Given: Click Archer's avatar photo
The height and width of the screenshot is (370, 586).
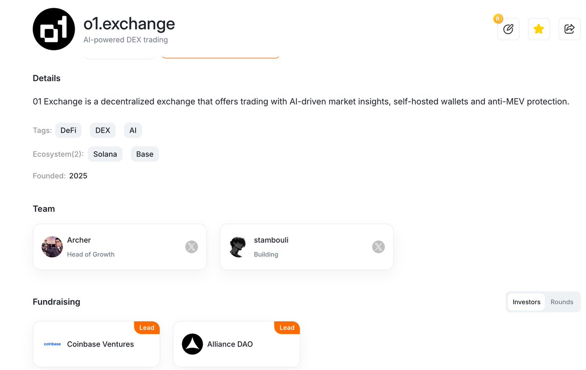Looking at the screenshot, I should [x=52, y=247].
